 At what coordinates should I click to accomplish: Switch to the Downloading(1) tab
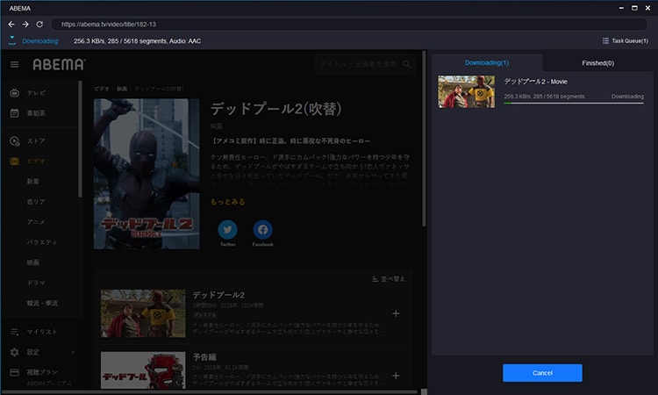(x=487, y=62)
